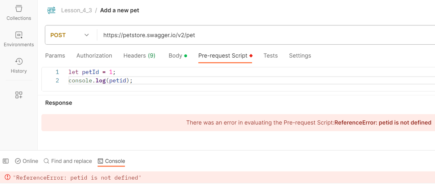Open the Headers (9) tab
Screen dimensions: 435x189
coord(139,56)
